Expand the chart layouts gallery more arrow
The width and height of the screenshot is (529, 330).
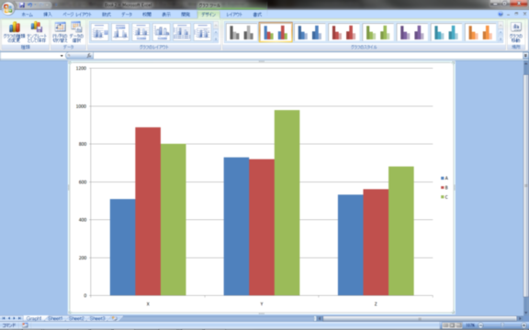216,39
